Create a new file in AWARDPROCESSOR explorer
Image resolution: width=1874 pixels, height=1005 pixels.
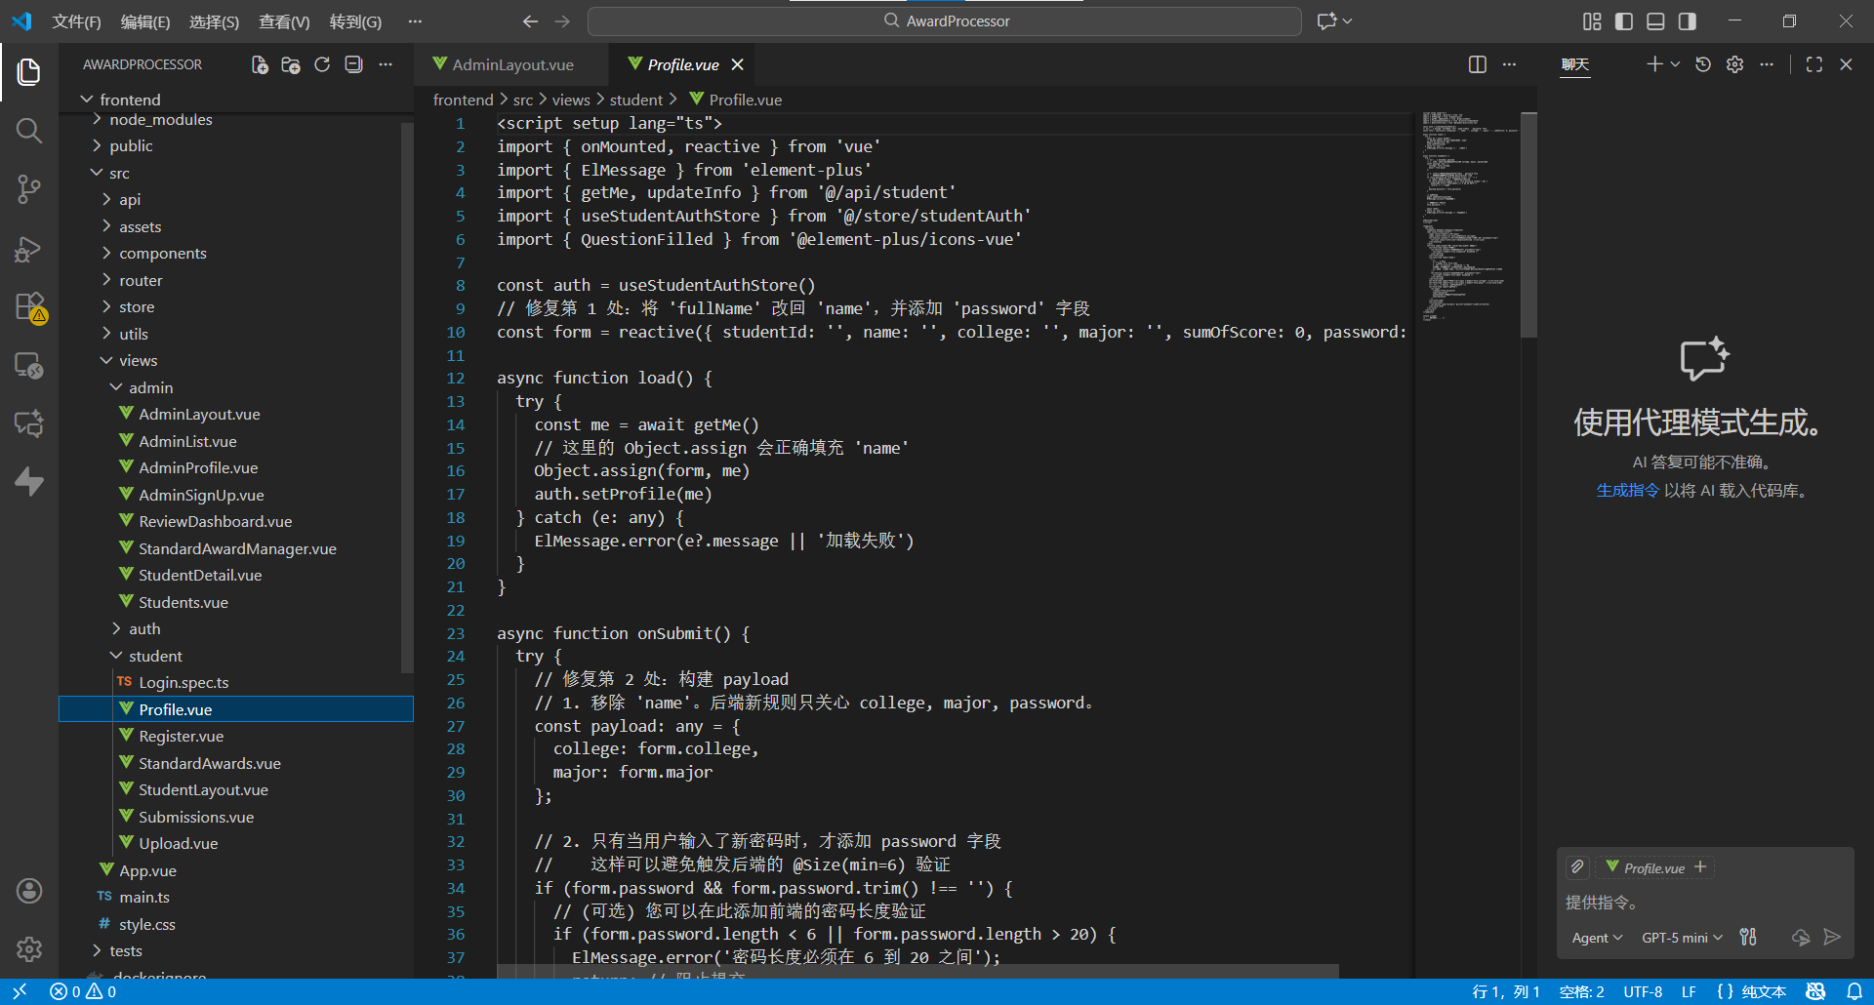(260, 64)
